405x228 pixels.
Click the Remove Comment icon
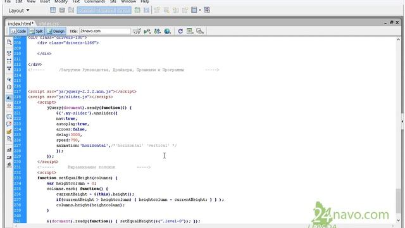coord(9,124)
